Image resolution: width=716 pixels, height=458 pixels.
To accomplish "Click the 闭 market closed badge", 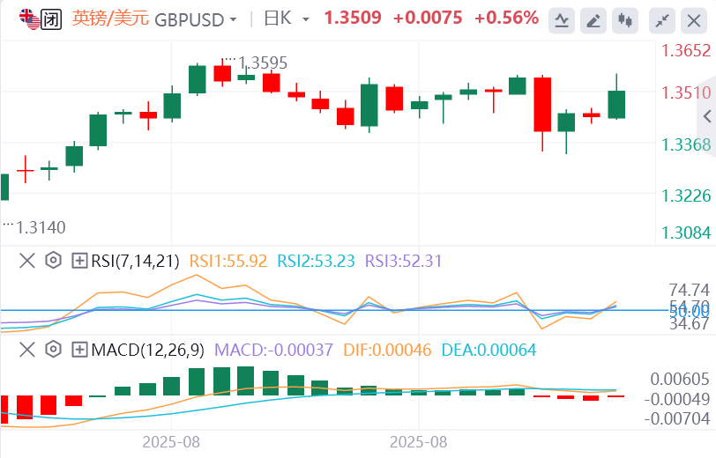I will point(51,19).
